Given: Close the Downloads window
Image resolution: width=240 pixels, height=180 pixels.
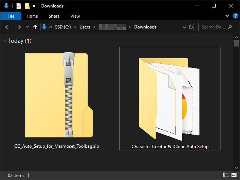Looking at the screenshot, I should pyautogui.click(x=231, y=6).
